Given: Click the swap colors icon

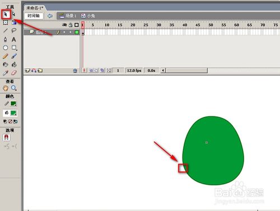Looking at the screenshot, I should (x=16, y=121).
